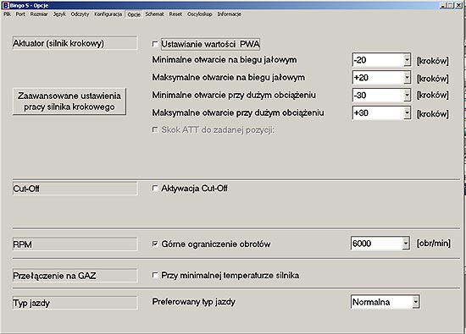Open the Schemat menu
This screenshot has height=334, width=466.
[154, 14]
